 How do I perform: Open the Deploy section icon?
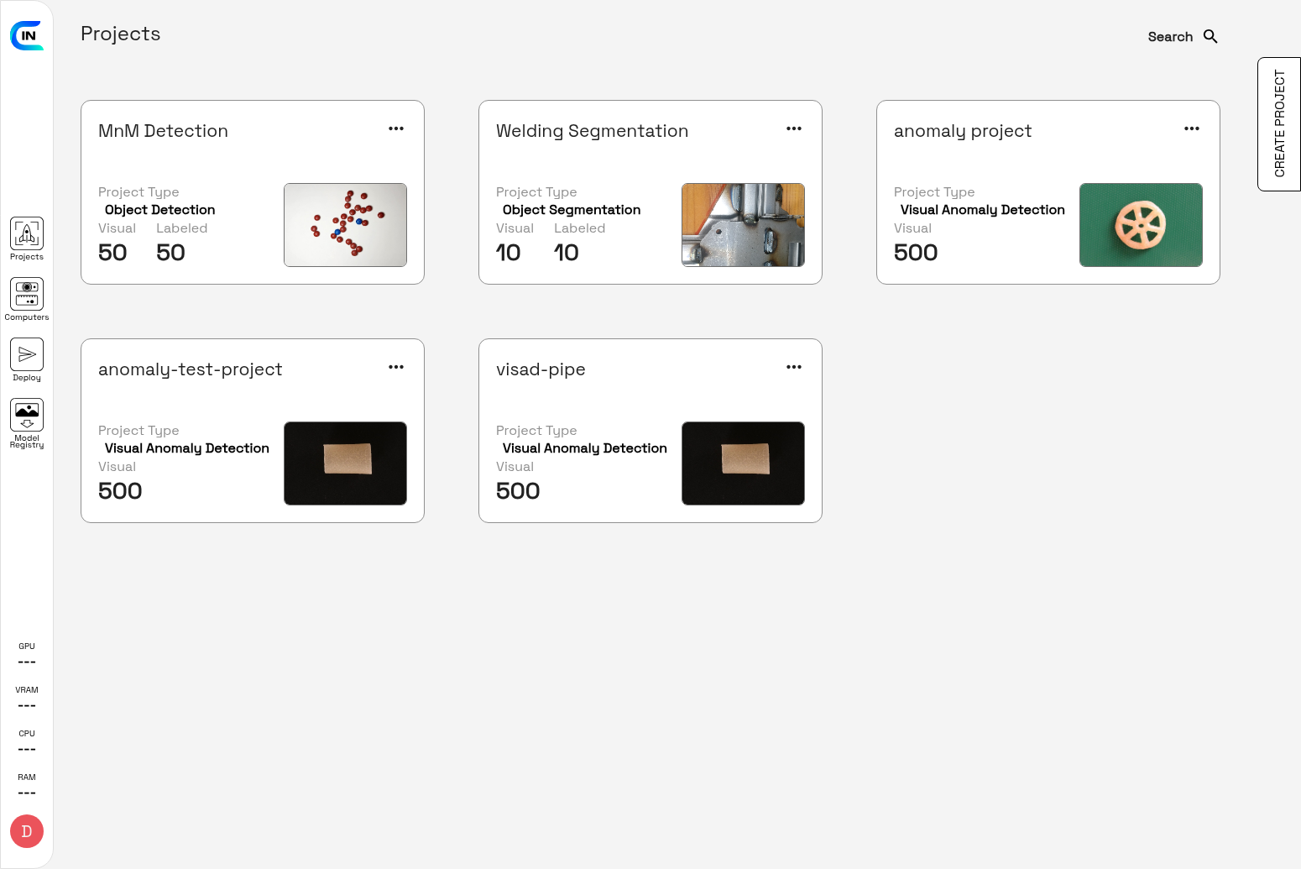point(26,354)
